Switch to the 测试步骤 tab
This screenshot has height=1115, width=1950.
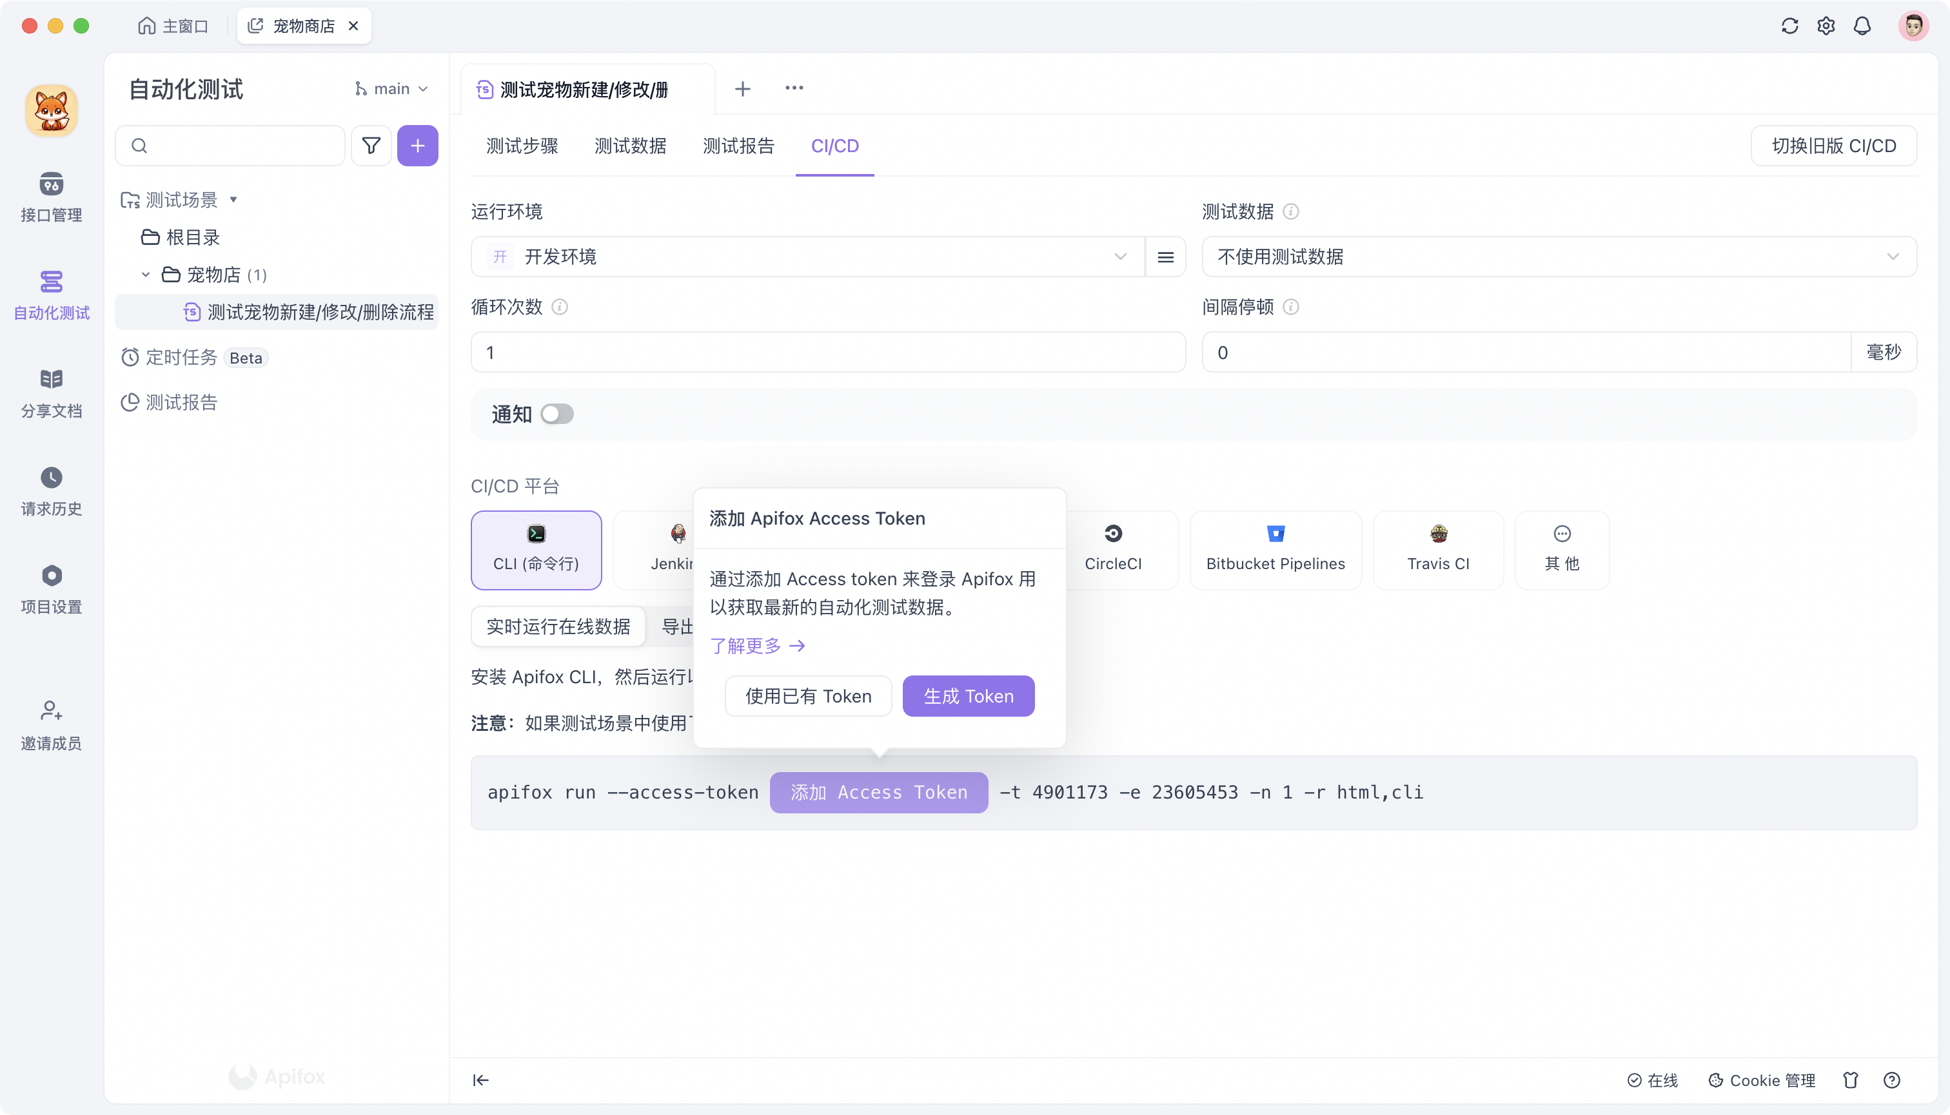point(521,146)
